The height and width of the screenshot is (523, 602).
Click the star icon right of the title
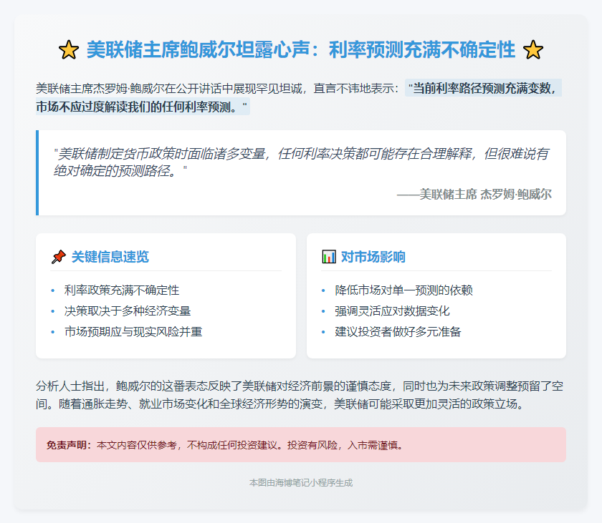(x=533, y=50)
